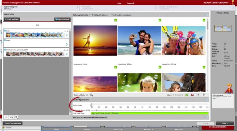Click the Ďalej next button
Viewport: 237px width, 131px height.
pyautogui.click(x=225, y=123)
